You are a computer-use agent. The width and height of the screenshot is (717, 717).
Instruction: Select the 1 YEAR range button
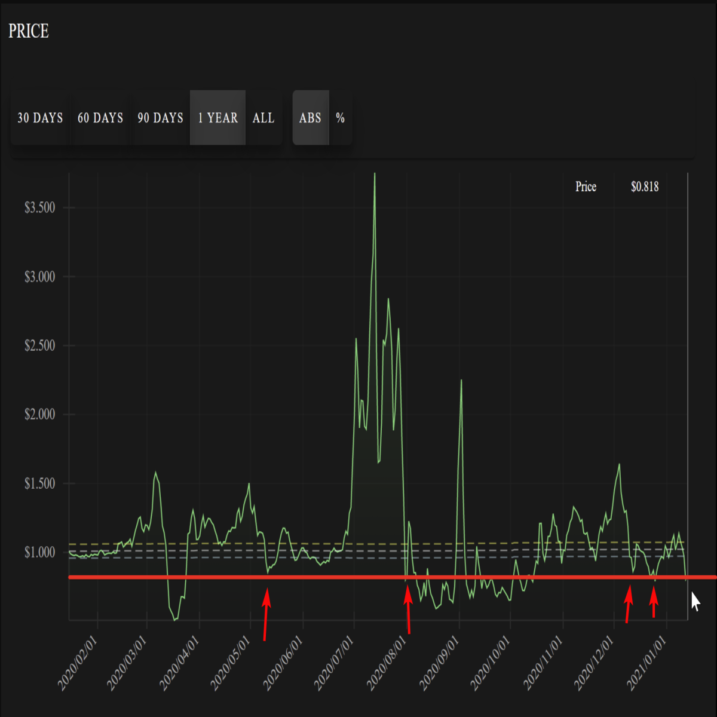pos(217,118)
